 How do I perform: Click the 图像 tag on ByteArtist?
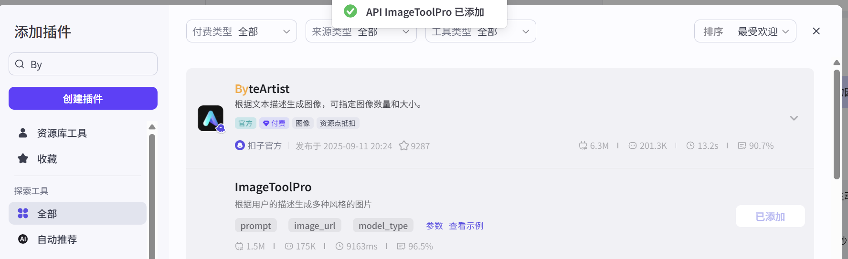(303, 123)
